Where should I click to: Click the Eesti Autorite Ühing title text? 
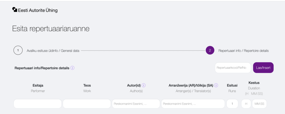(38, 10)
